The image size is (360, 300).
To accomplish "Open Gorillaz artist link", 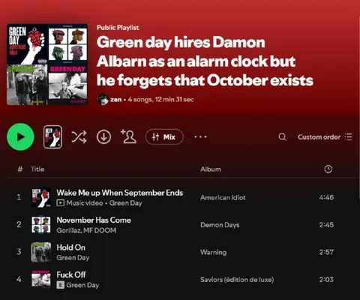I will click(69, 230).
